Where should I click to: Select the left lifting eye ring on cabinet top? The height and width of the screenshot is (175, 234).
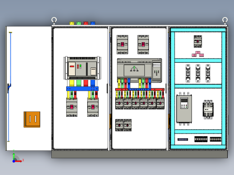tap(54, 20)
